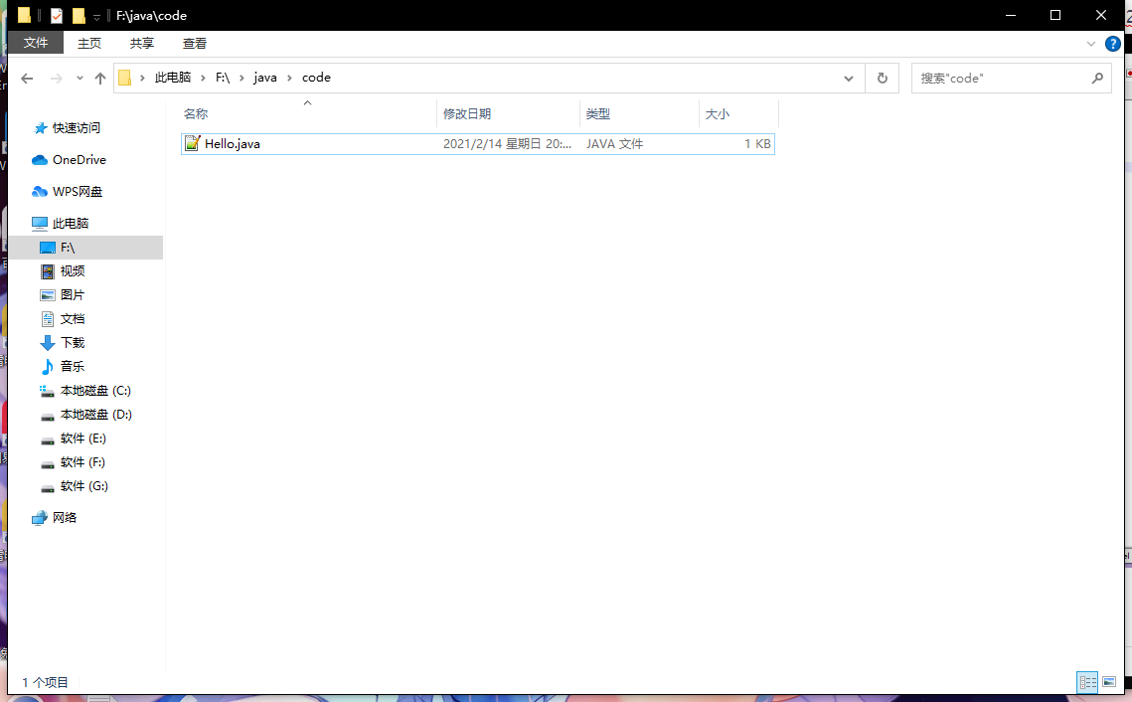Click the search magnifier icon

(x=1097, y=78)
